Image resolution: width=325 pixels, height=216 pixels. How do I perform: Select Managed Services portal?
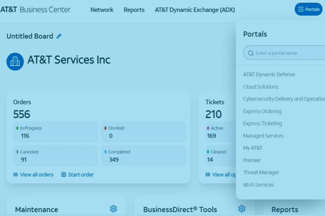point(263,136)
